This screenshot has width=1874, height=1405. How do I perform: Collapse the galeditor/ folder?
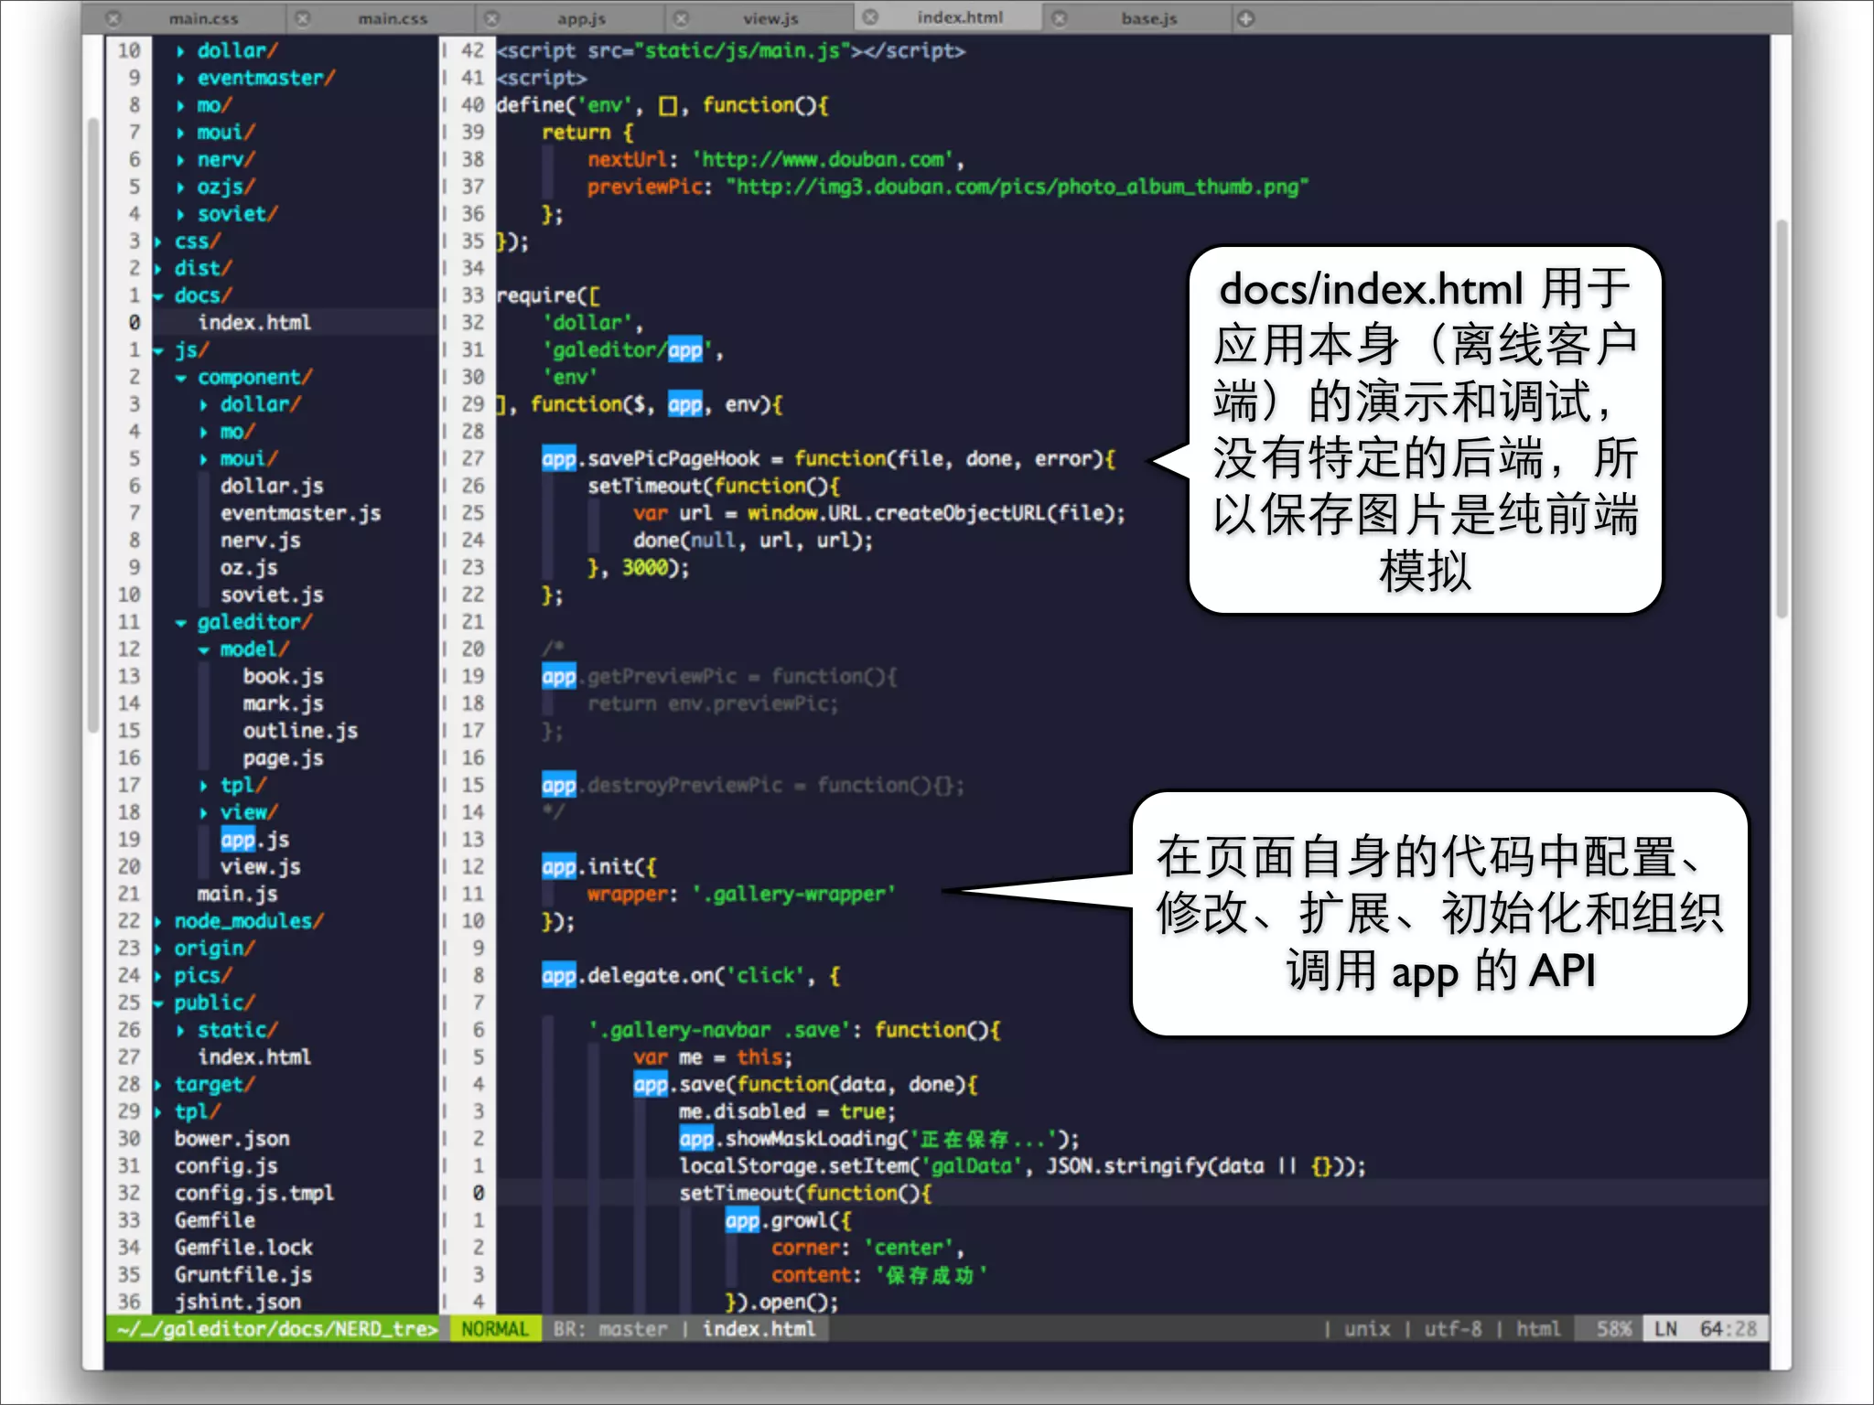[x=180, y=623]
